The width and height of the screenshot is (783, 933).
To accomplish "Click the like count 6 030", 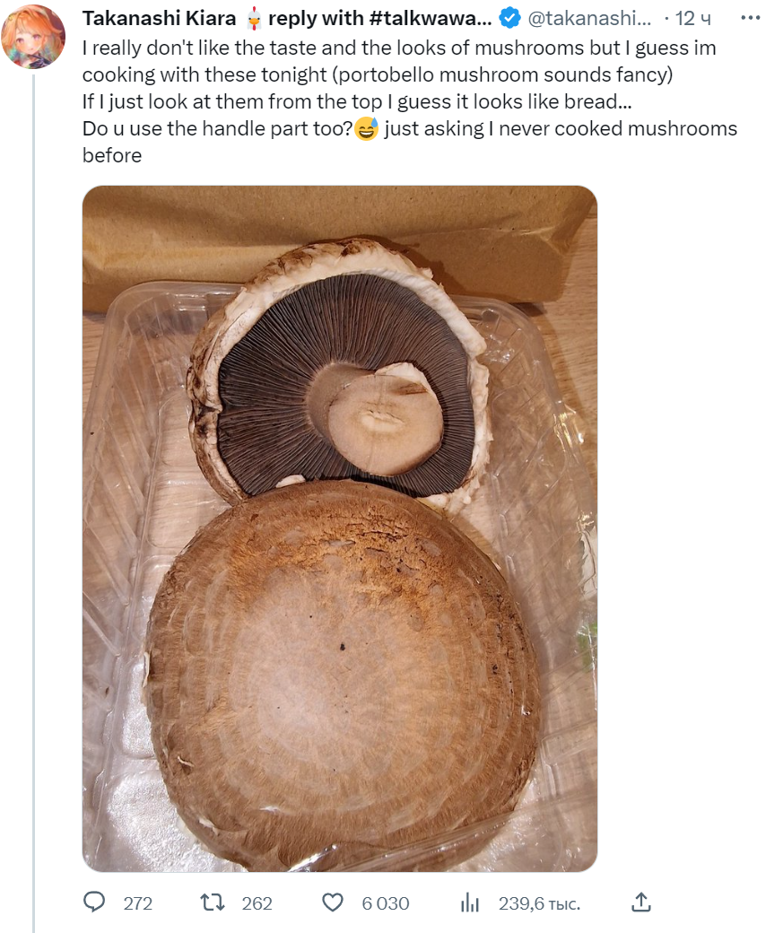I will (x=386, y=903).
